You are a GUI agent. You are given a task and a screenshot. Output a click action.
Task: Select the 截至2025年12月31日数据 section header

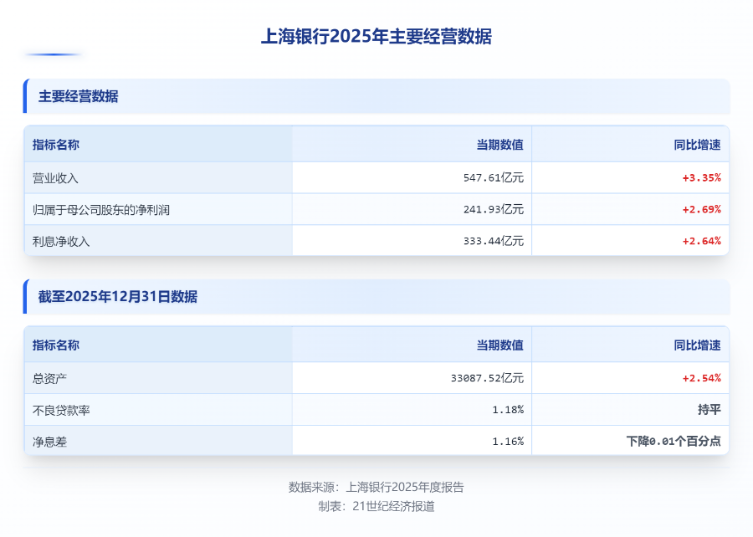coord(118,297)
